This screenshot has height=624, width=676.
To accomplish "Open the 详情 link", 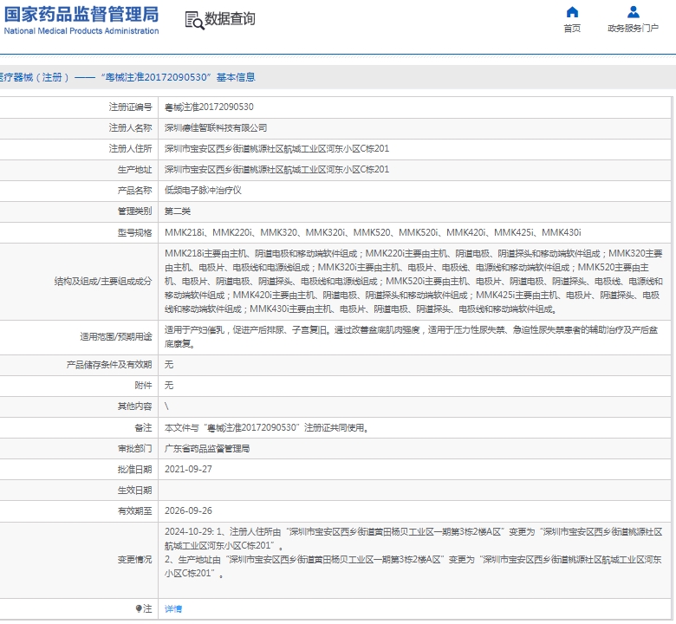I will (172, 608).
